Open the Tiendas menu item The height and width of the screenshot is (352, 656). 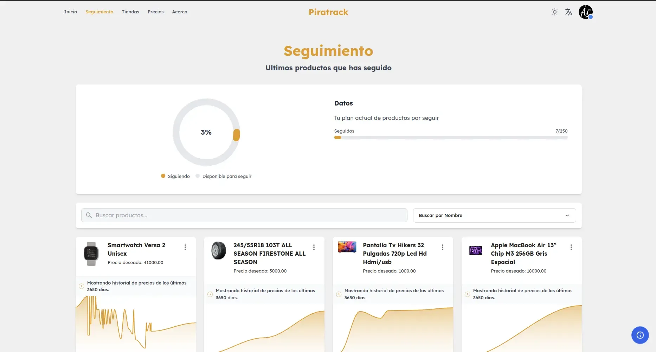tap(130, 12)
